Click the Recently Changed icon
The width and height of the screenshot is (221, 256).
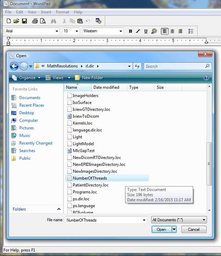point(14,143)
